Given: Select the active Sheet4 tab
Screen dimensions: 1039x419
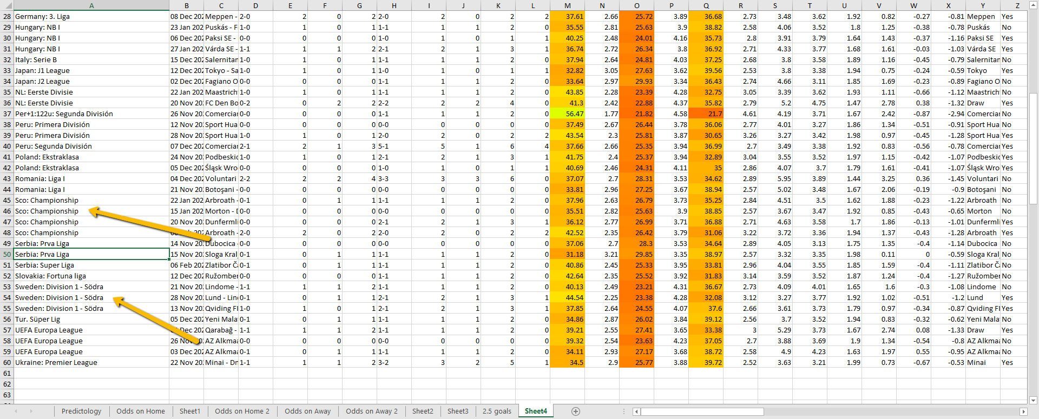Looking at the screenshot, I should [536, 411].
